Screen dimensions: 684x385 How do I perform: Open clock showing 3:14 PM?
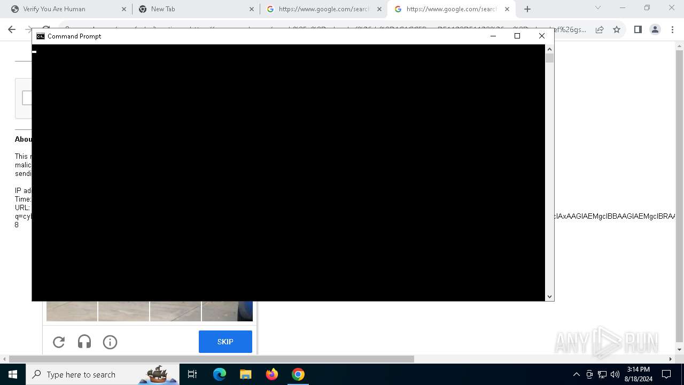pyautogui.click(x=639, y=374)
